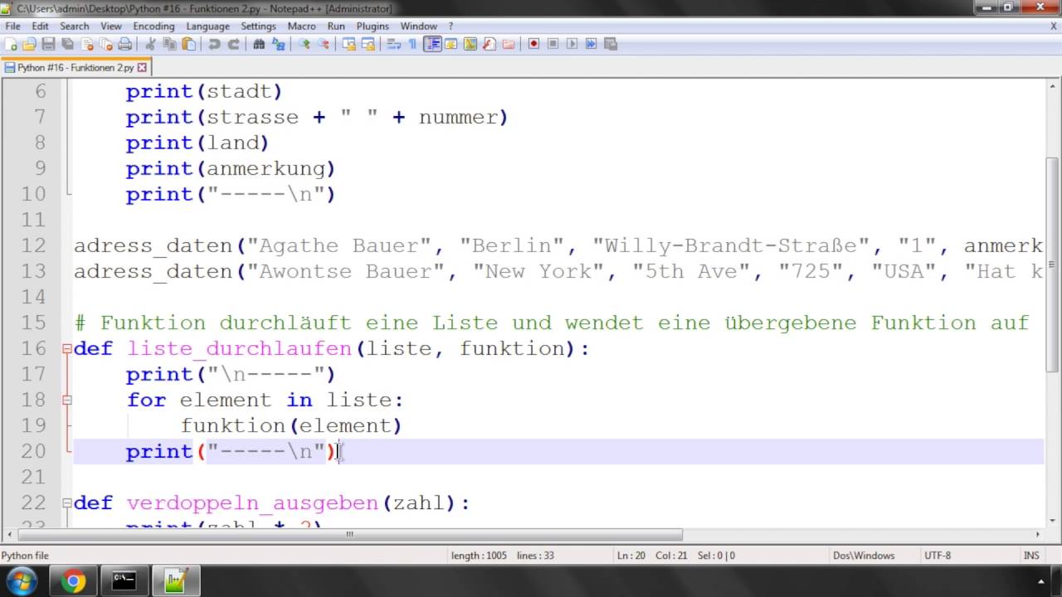
Task: Undo the last edit with Undo arrow
Action: (215, 44)
